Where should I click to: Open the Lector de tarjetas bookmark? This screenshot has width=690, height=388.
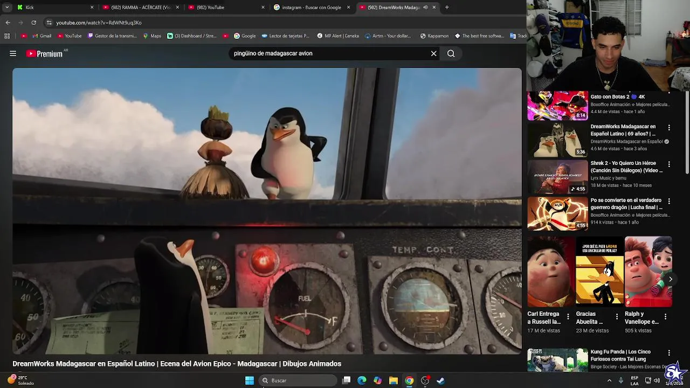pyautogui.click(x=286, y=36)
